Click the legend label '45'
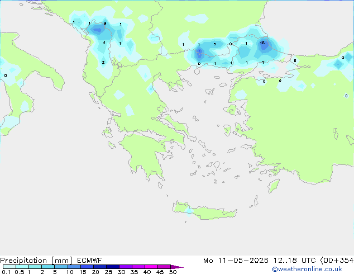 coord(160,272)
